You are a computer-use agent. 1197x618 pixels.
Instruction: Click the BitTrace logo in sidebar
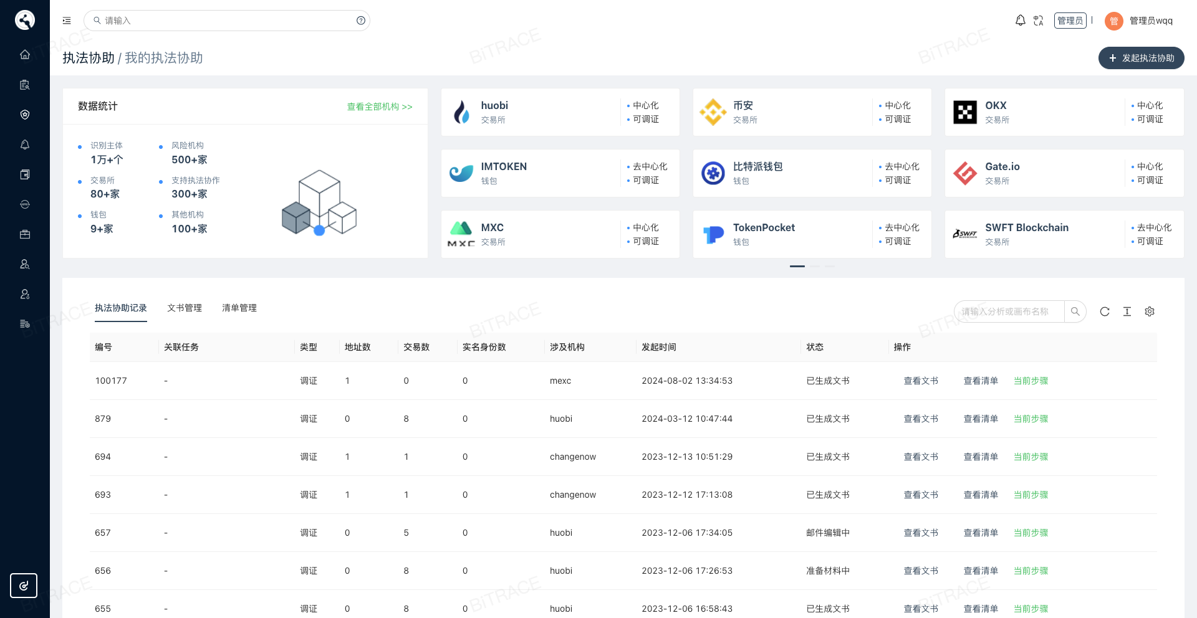(x=25, y=20)
